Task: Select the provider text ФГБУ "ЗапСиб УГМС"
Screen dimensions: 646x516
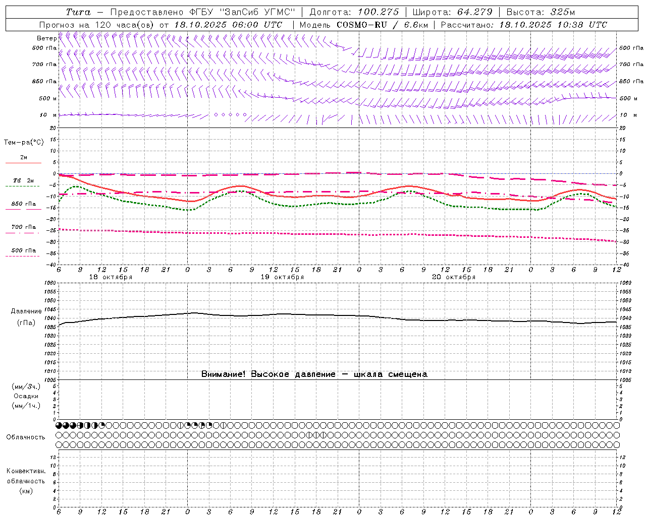Action: point(242,12)
